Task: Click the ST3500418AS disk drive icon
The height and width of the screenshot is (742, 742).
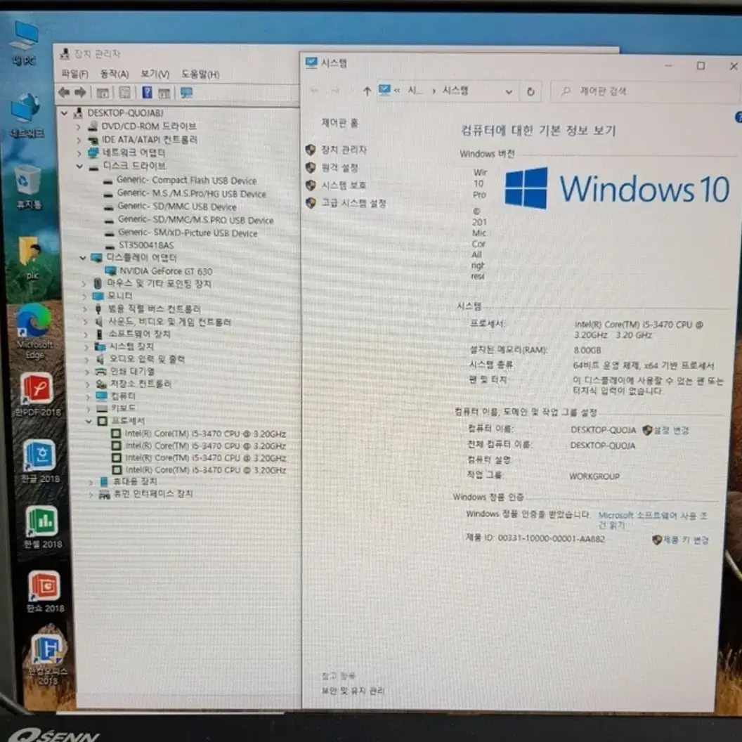Action: [x=110, y=246]
